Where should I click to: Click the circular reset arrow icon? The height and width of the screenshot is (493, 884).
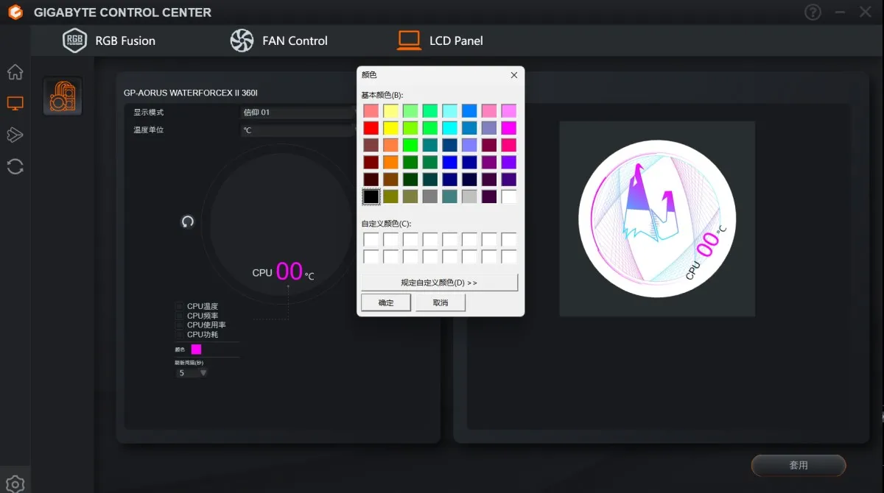click(x=187, y=221)
